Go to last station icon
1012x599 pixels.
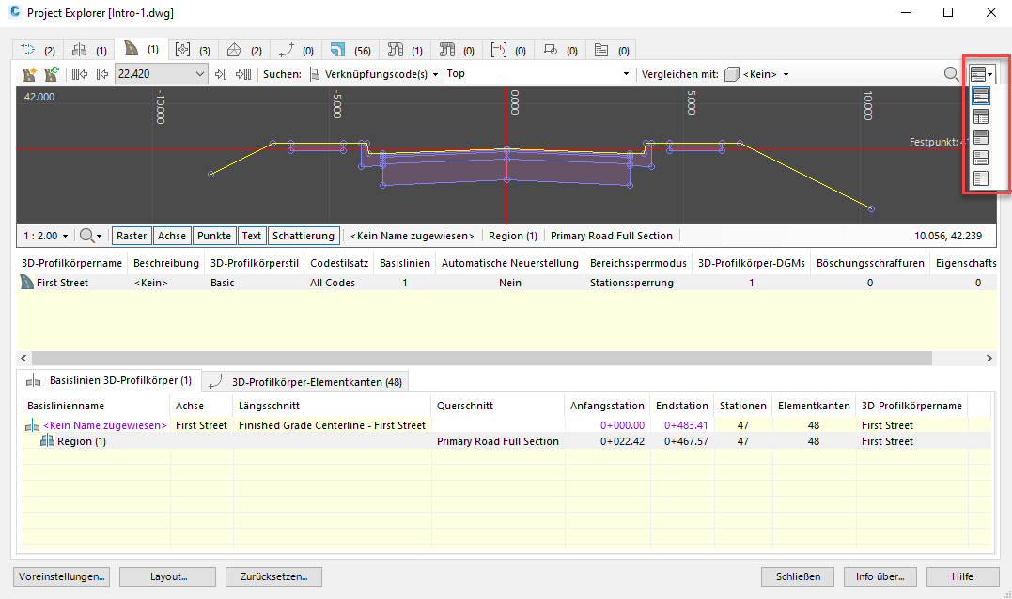coord(243,74)
